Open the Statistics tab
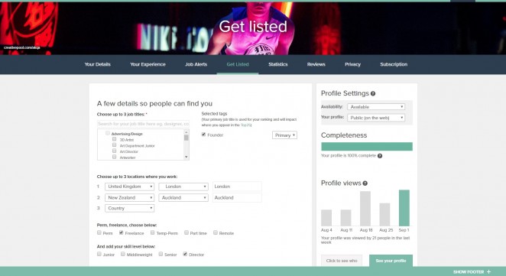Viewport: 506px width, 276px height. pyautogui.click(x=278, y=64)
